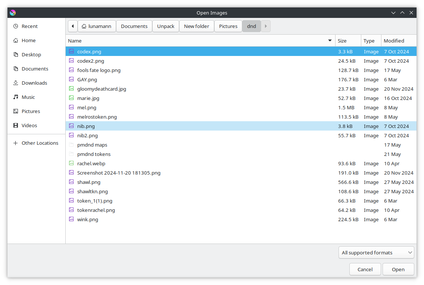Cancel the Open Images dialog
Screen dimensions: 424x285
click(x=365, y=269)
